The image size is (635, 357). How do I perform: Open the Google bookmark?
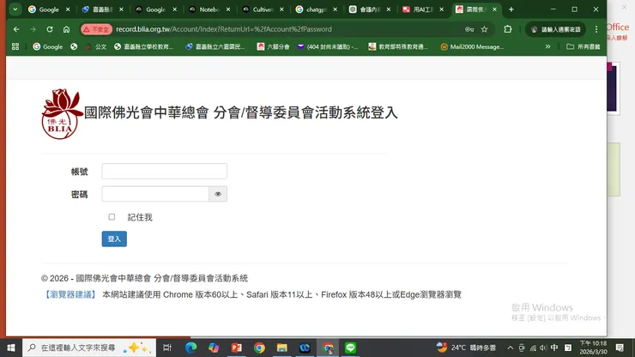point(48,46)
